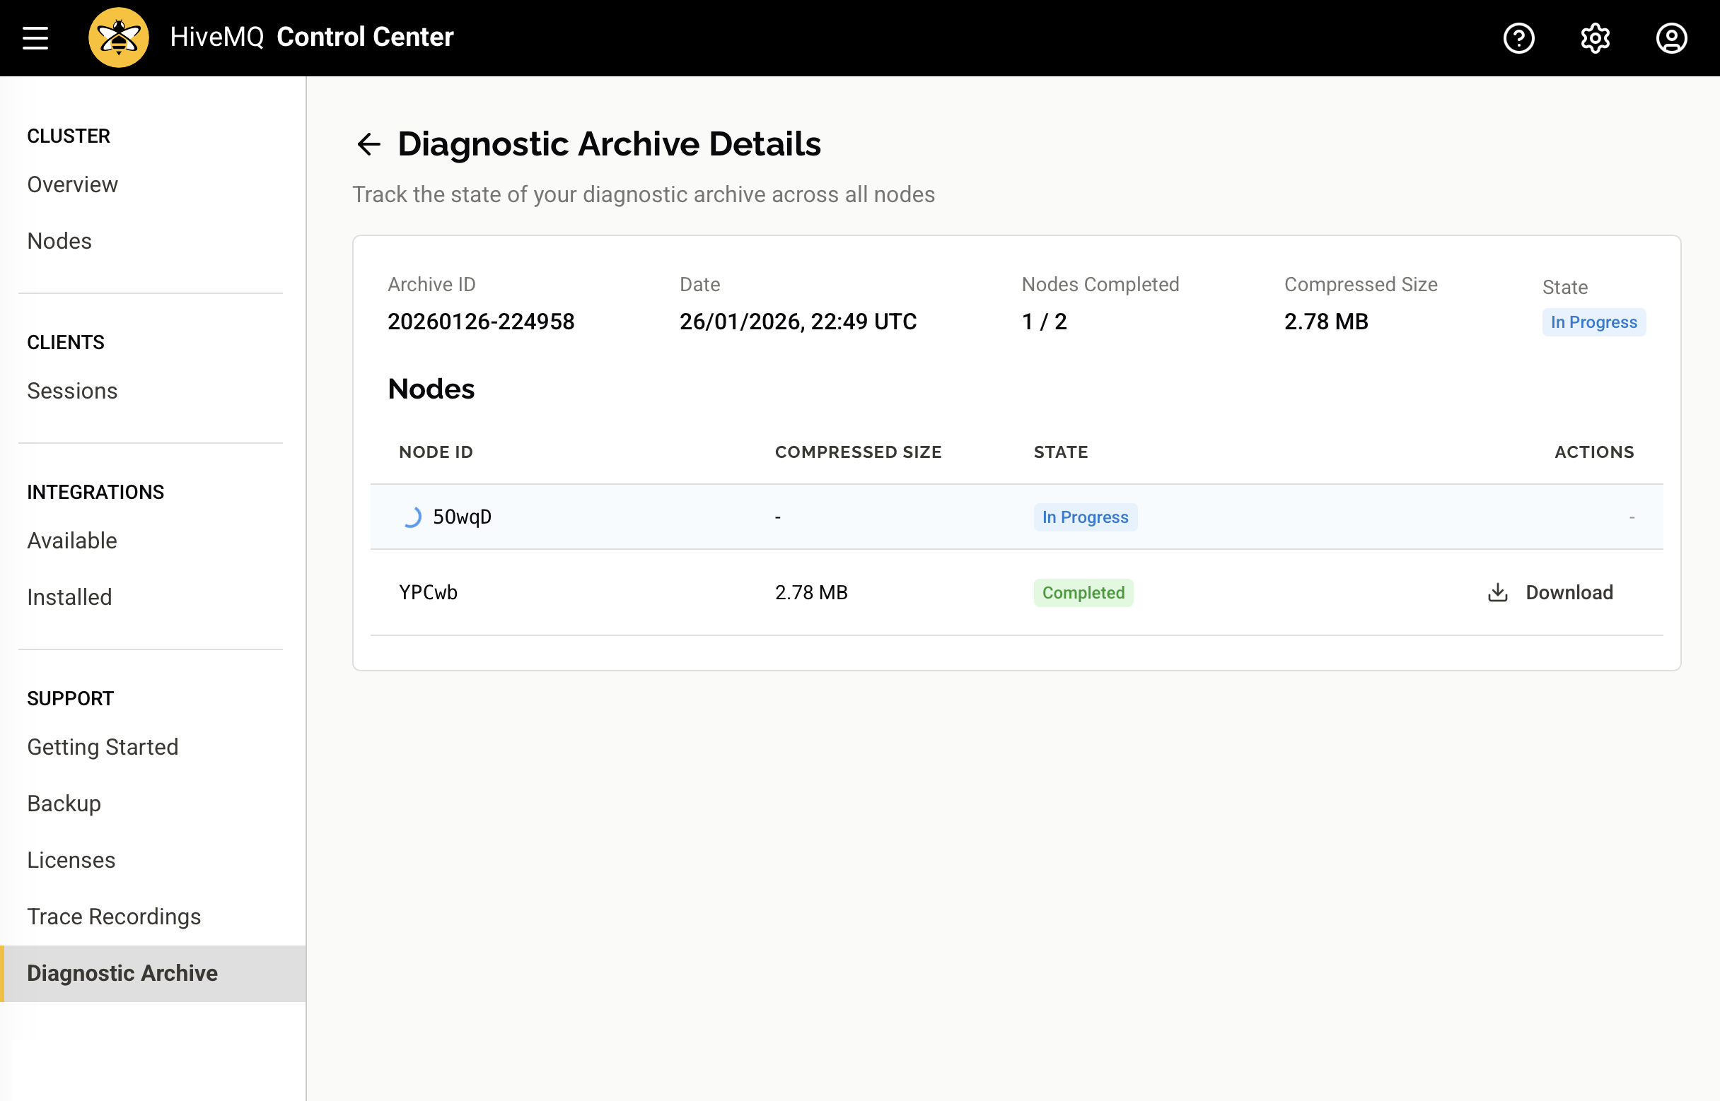Image resolution: width=1720 pixels, height=1101 pixels.
Task: Click the back arrow to leave archive details
Action: (369, 143)
